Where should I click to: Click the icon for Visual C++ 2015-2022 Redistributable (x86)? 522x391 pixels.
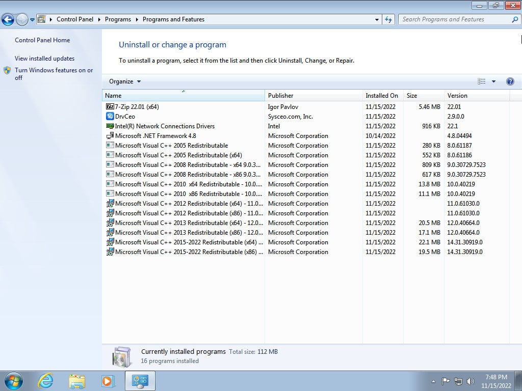(x=110, y=252)
